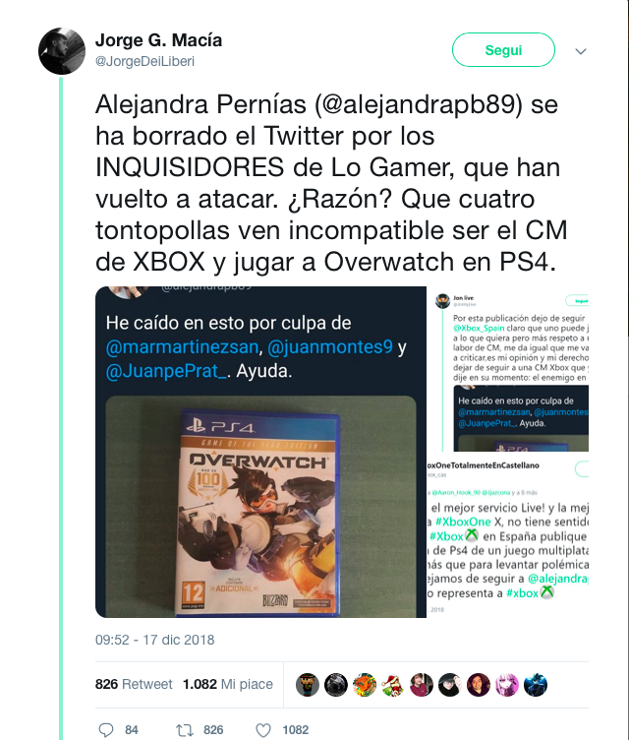
Task: Open the 826 Retweet list
Action: (x=134, y=684)
